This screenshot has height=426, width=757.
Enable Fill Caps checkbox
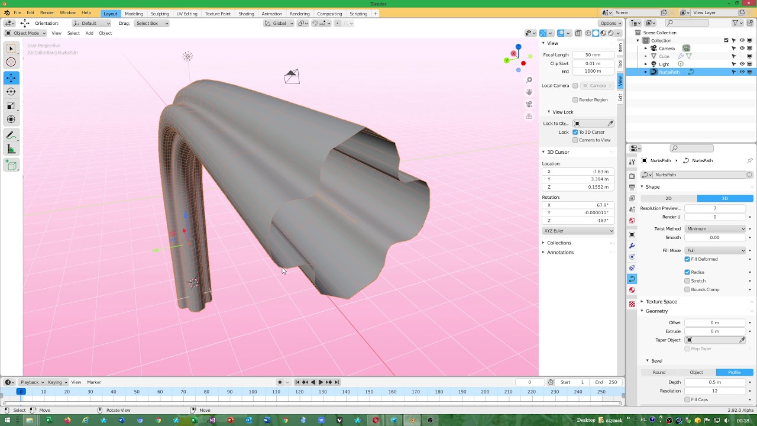pyautogui.click(x=687, y=400)
